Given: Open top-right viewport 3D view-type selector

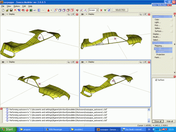Looking at the screenshot, I should (x=82, y=14).
